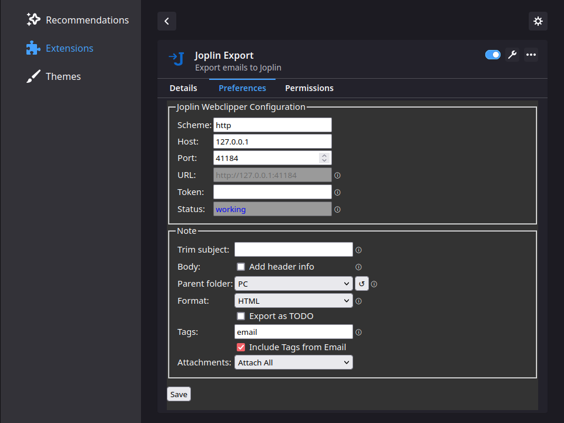Image resolution: width=564 pixels, height=423 pixels.
Task: Click into the Tags input field
Action: (294, 331)
